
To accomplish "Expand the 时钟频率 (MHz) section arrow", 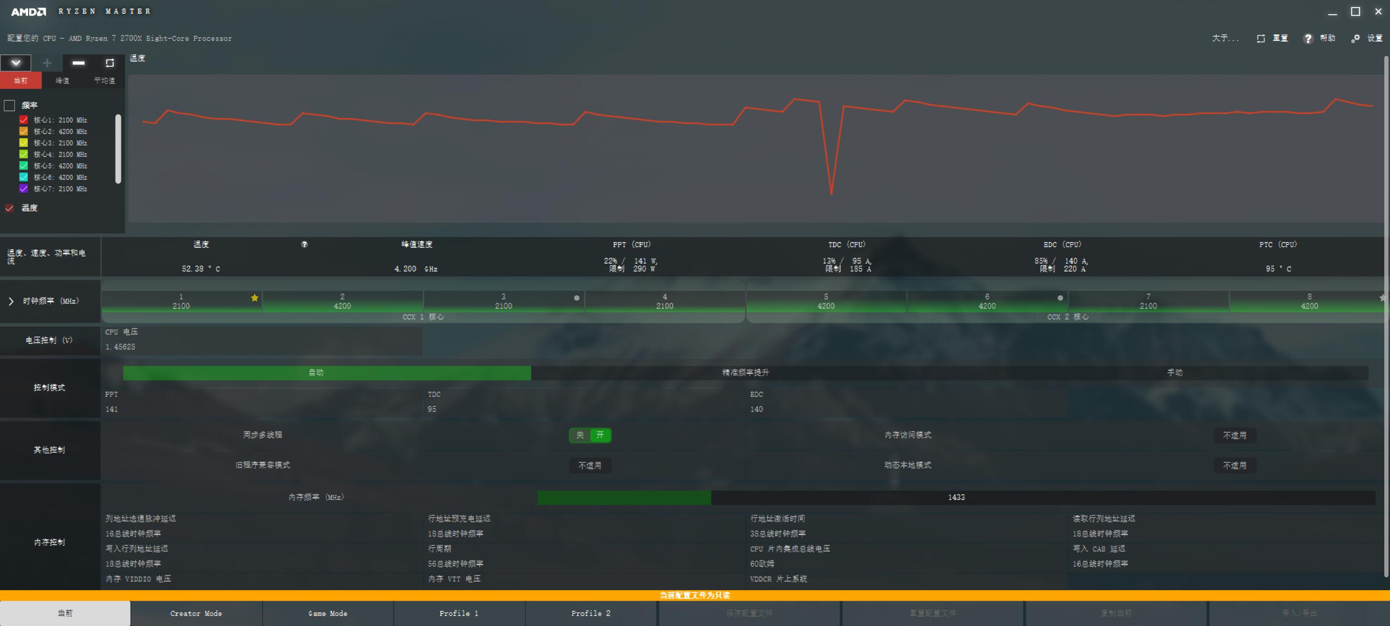I will click(x=11, y=301).
